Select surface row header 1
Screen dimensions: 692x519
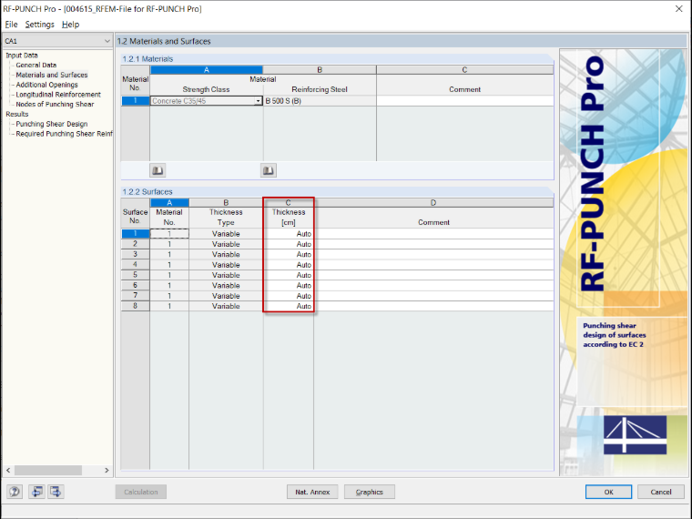tap(136, 234)
